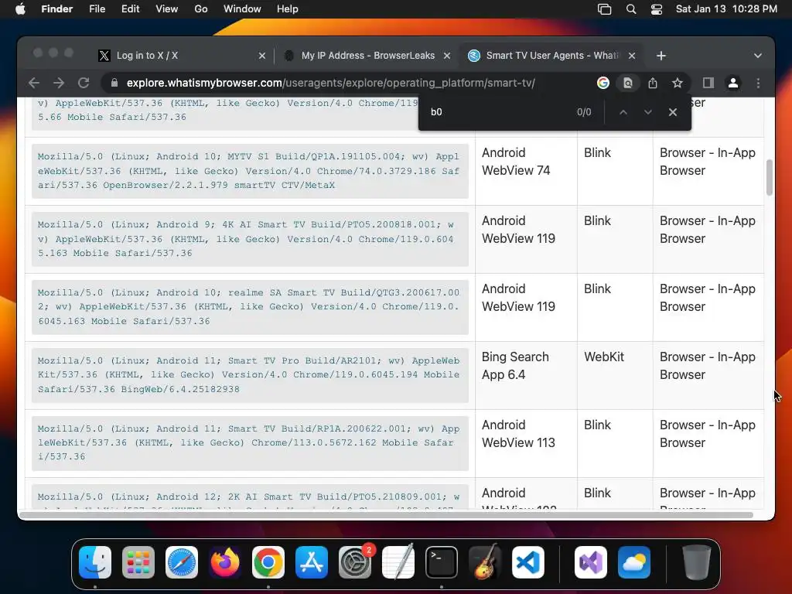Reload the current page
Viewport: 792px width, 594px height.
(84, 83)
